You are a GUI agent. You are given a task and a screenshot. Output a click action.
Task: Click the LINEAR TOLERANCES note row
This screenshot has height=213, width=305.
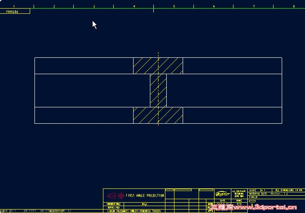coord(134,211)
